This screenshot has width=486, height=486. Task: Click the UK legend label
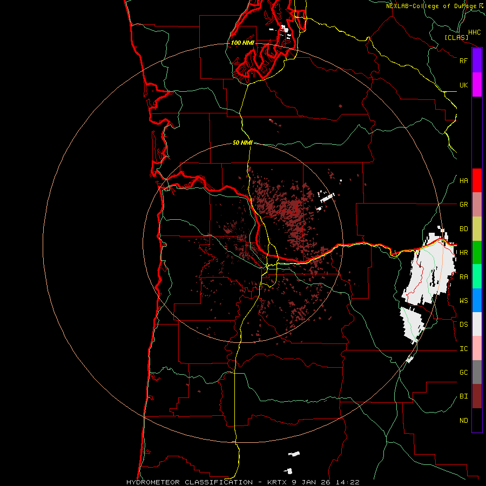click(463, 85)
